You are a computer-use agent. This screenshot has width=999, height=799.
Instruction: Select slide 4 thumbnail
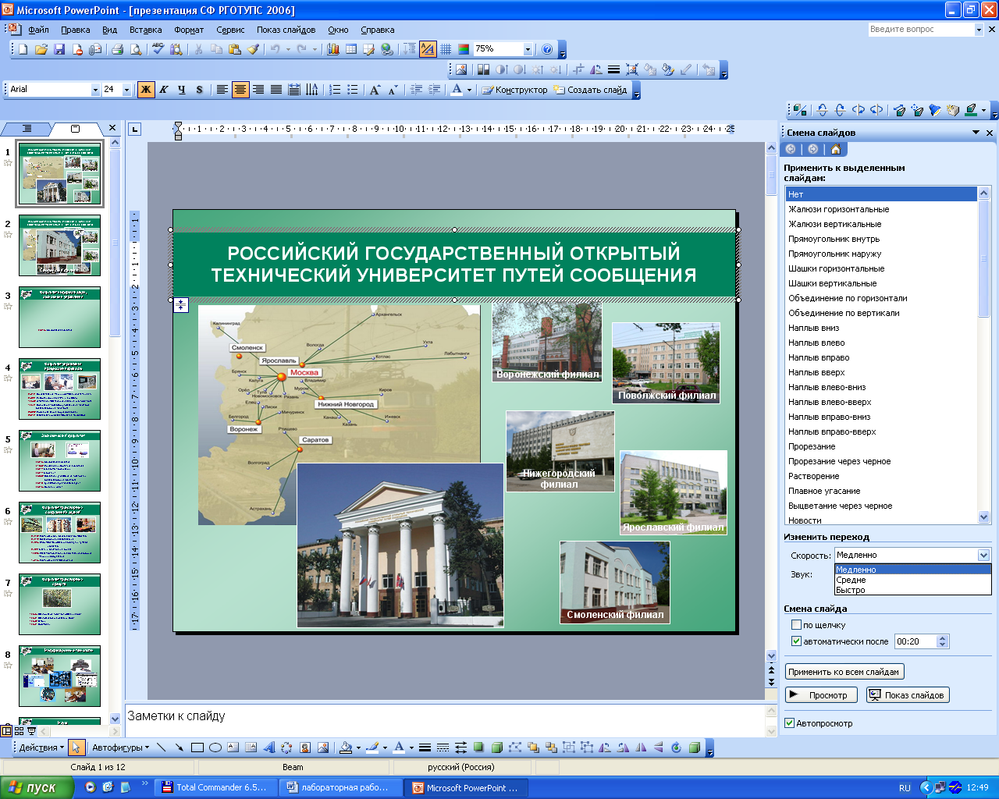[59, 389]
